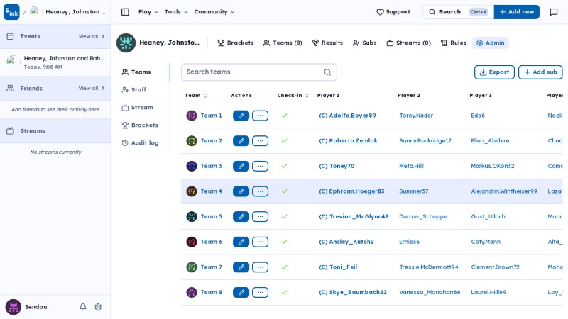Viewport: 568px width, 319px height.
Task: Open player Summer37 profile
Action: (x=414, y=191)
